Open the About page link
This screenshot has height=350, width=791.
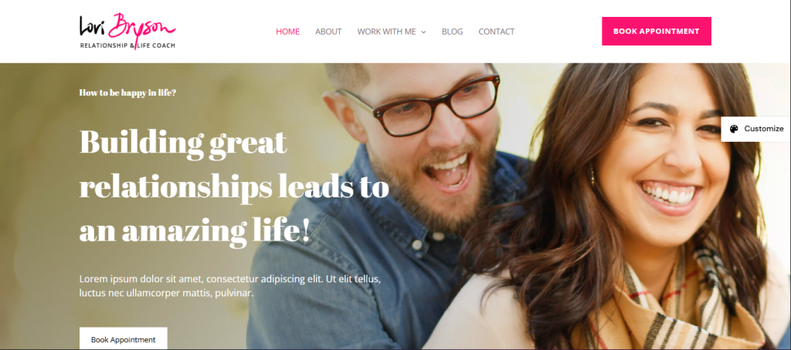(328, 32)
